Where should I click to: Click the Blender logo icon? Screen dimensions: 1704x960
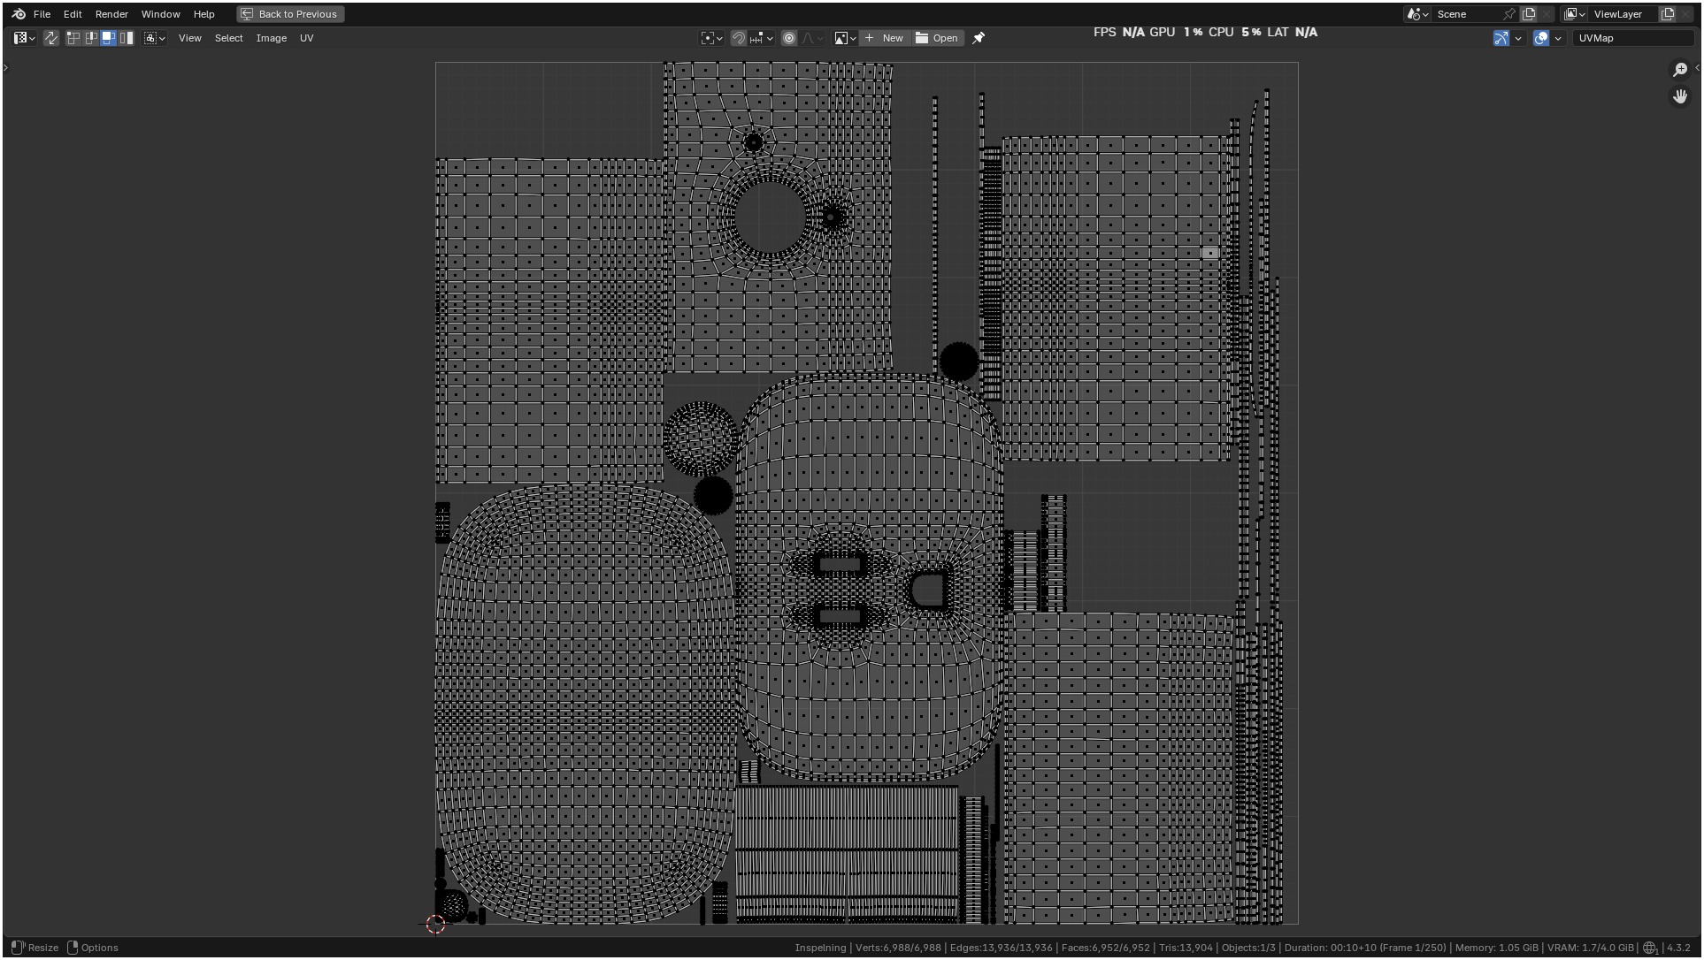point(19,14)
